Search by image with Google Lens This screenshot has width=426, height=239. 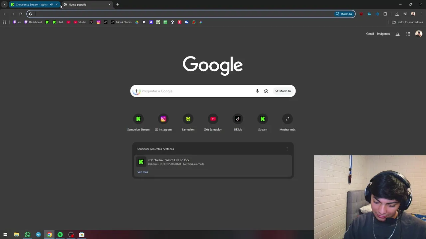(266, 91)
